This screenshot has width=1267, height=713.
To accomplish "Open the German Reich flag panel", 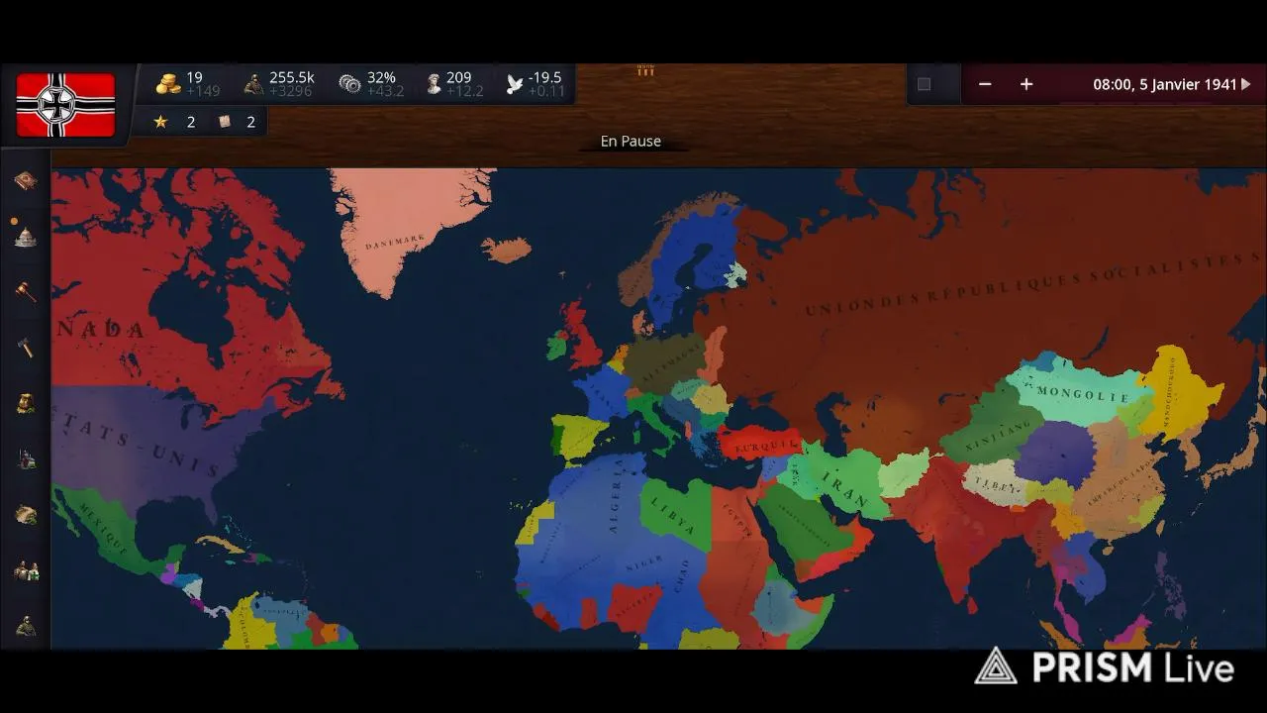I will coord(65,104).
